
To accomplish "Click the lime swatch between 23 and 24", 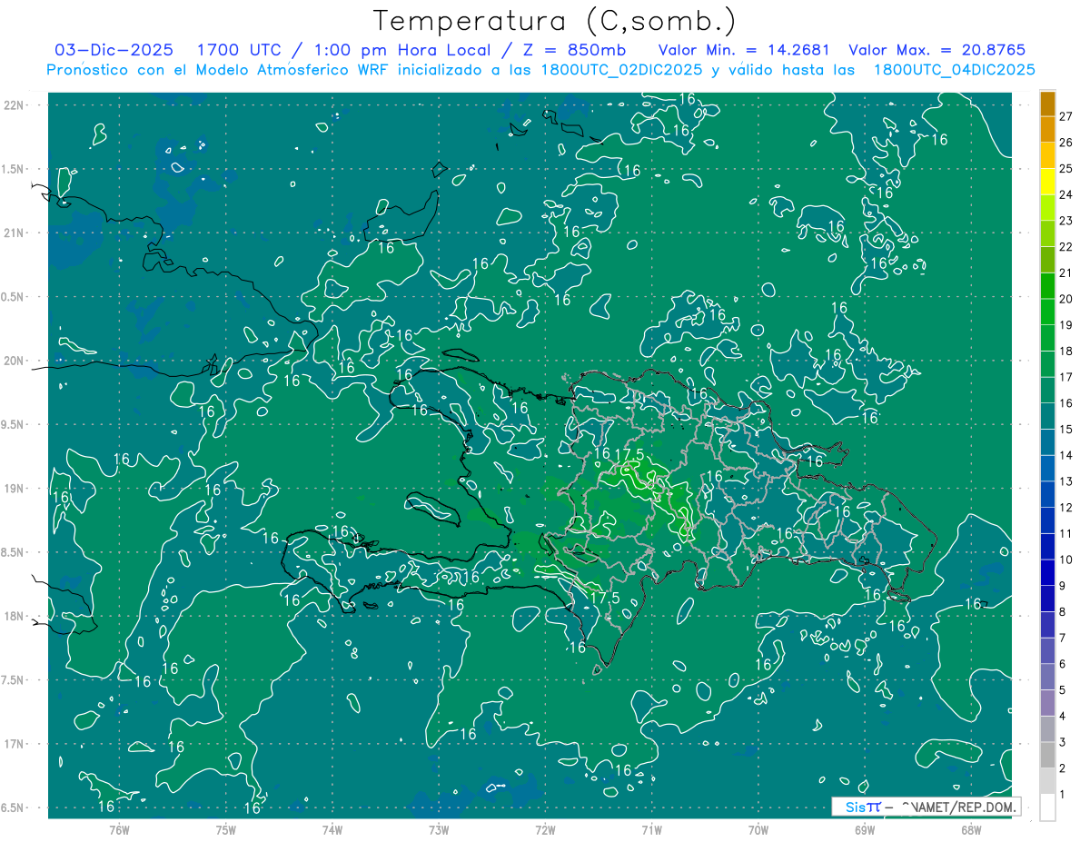I will [x=1047, y=208].
